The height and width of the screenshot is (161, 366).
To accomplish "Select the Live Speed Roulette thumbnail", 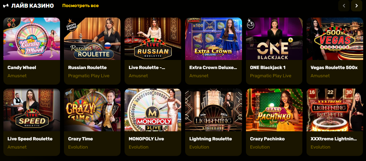I will 32,110.
